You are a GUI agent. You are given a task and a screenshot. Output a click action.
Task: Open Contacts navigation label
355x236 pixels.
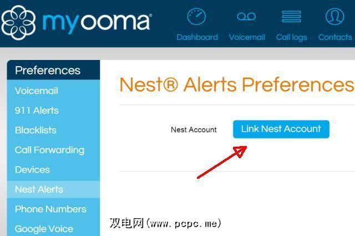pos(335,37)
